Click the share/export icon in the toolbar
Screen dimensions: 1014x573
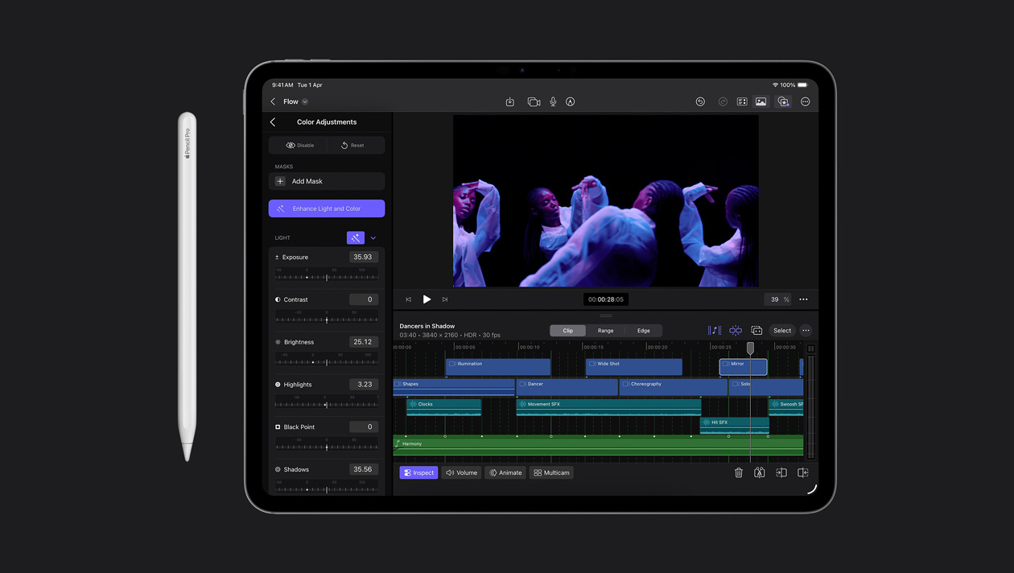pyautogui.click(x=510, y=101)
